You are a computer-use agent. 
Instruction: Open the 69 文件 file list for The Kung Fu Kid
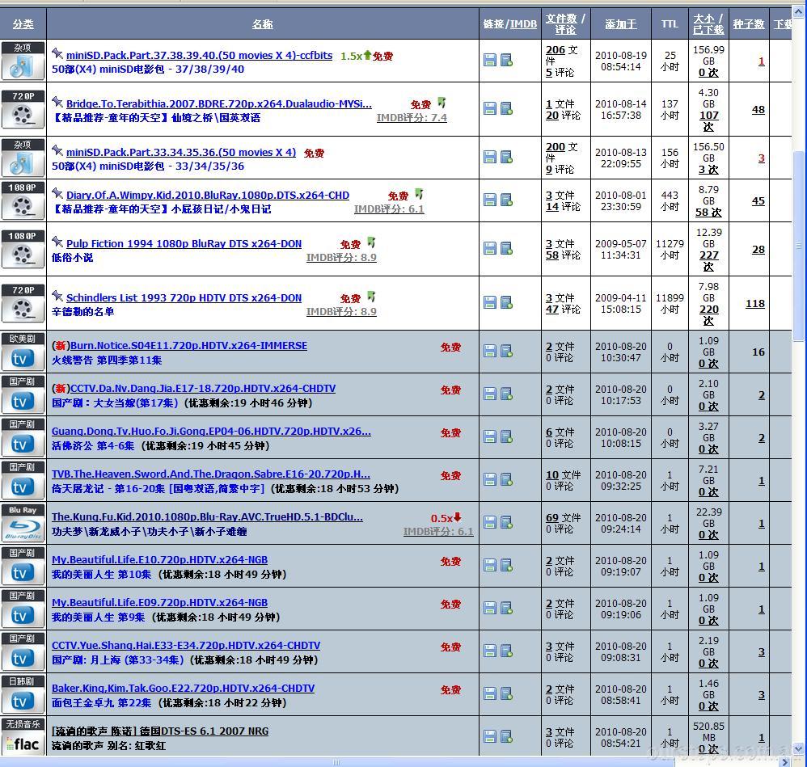[563, 518]
